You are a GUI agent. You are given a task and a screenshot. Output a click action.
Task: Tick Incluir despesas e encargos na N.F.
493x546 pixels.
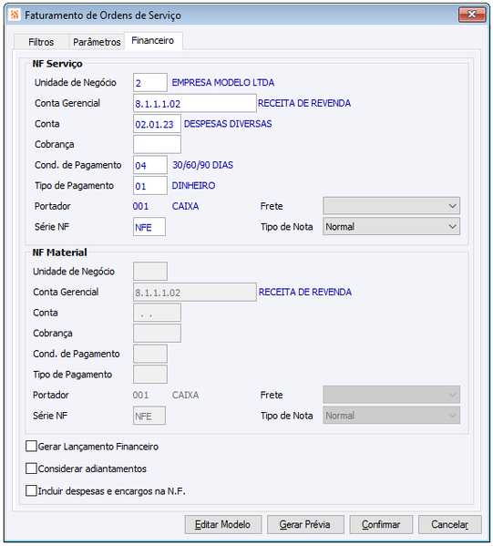tap(31, 490)
